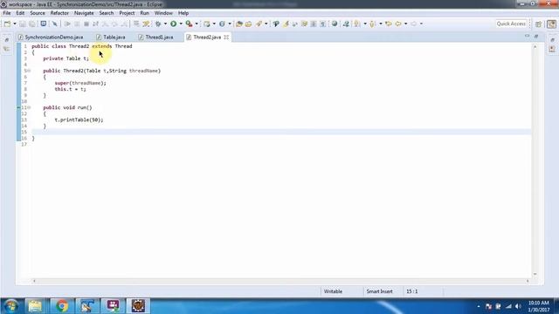Open the Navigate menu
The height and width of the screenshot is (314, 559).
84,13
